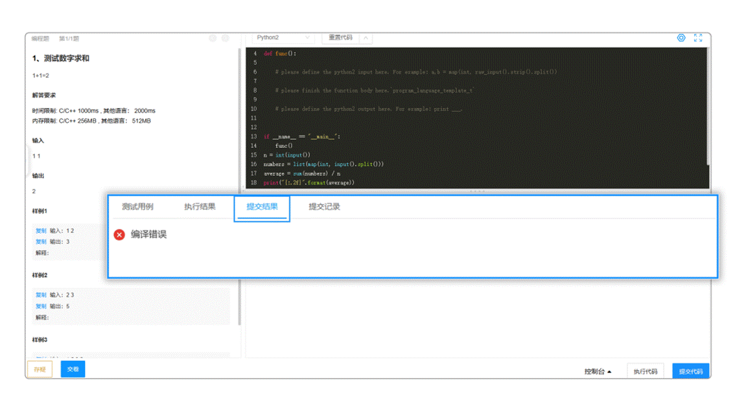The height and width of the screenshot is (411, 735).
Task: Copy the input of sample 1 (输入: 1 2)
Action: tap(41, 231)
